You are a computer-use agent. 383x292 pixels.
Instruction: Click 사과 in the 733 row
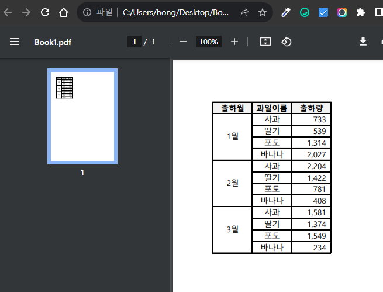click(272, 119)
